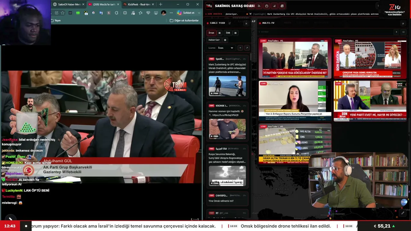Click the translate extension icon

coord(101,13)
